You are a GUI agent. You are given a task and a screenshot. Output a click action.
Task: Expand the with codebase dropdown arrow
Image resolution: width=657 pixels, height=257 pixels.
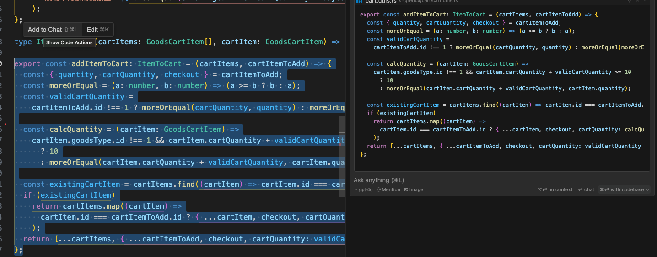point(647,189)
